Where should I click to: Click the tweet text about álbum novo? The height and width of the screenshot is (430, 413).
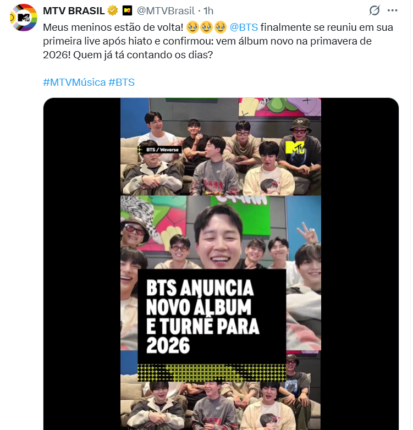point(218,41)
